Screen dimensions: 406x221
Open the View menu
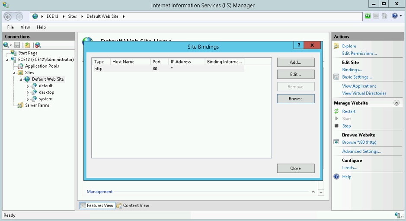point(26,27)
